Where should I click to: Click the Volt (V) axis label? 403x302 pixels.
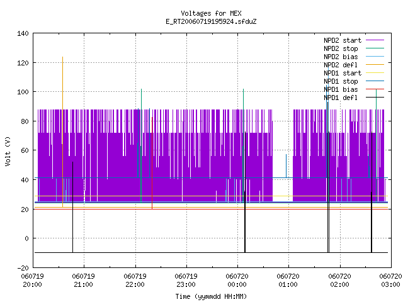click(x=8, y=151)
